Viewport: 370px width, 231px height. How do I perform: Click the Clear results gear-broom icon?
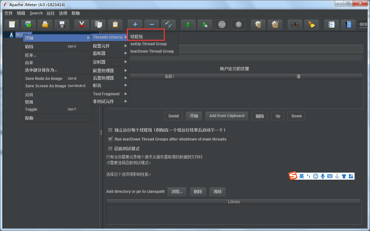coord(258,24)
